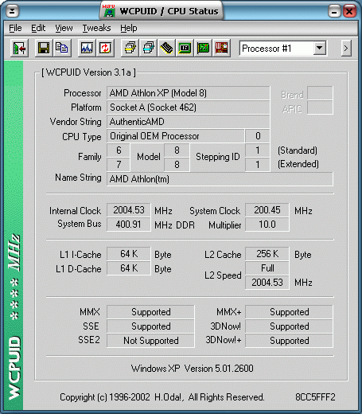The image size is (362, 414).
Task: Click the exit door toolbar icon
Action: pyautogui.click(x=19, y=49)
